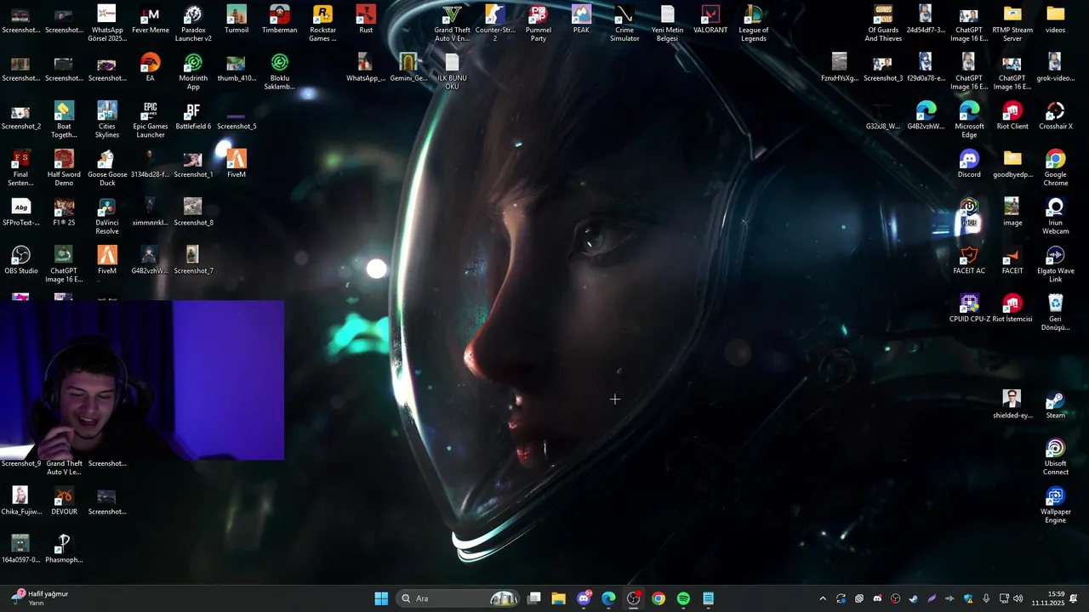The height and width of the screenshot is (612, 1089).
Task: Open the Fever Meme desktop shortcut
Action: point(151,20)
